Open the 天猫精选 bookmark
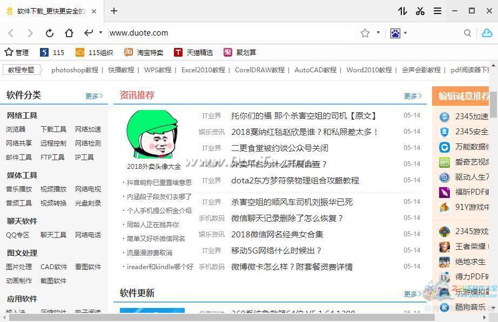This screenshot has width=498, height=322. coord(193,52)
